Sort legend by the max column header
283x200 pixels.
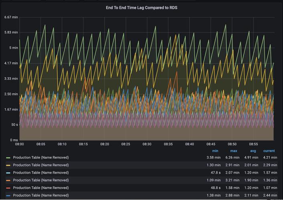[234, 151]
